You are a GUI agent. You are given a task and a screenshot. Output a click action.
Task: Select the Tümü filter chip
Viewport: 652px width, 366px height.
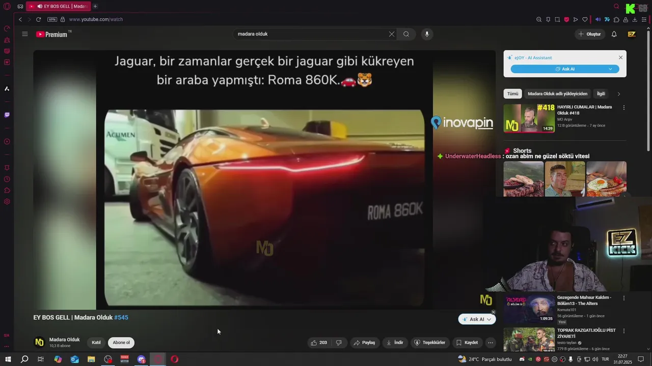[512, 94]
